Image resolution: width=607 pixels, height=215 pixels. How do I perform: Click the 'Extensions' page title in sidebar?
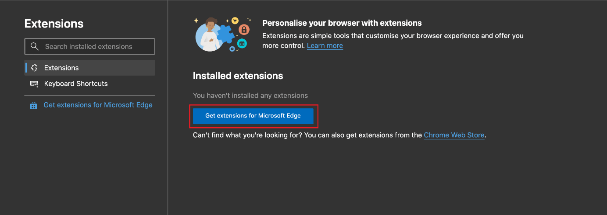(54, 24)
